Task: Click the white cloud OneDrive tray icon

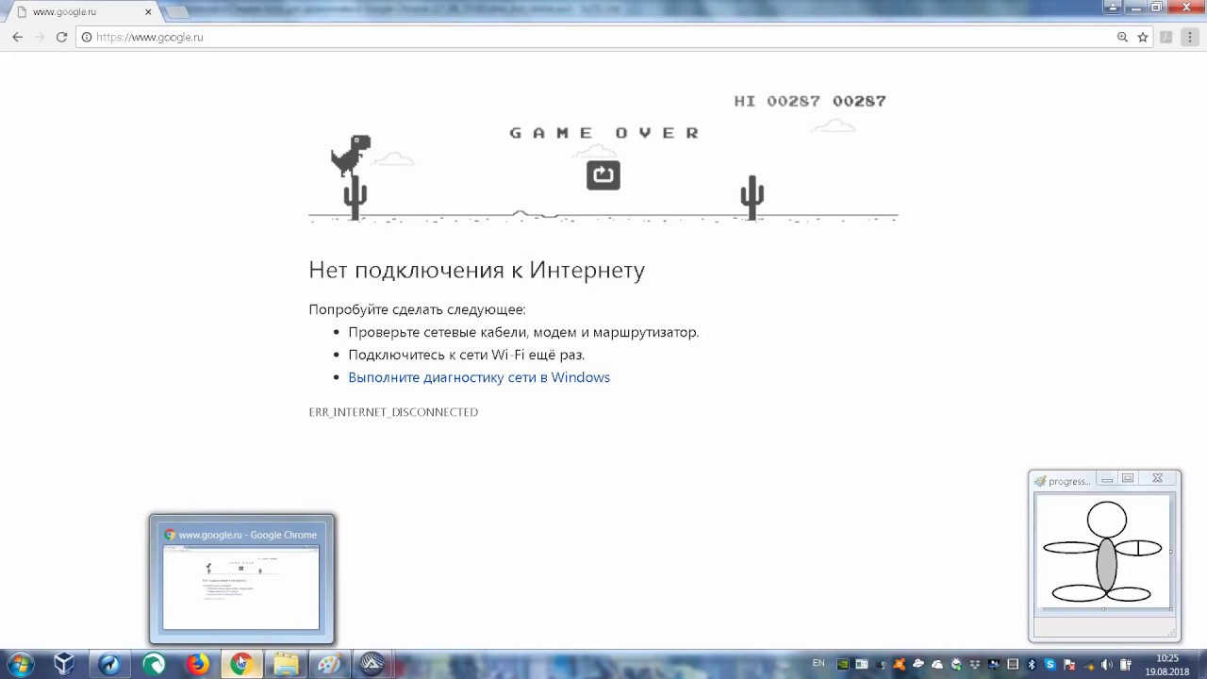Action: [x=937, y=664]
